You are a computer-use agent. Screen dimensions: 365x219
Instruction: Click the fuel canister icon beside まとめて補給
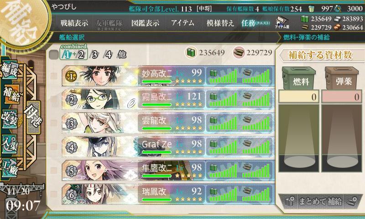point(290,201)
